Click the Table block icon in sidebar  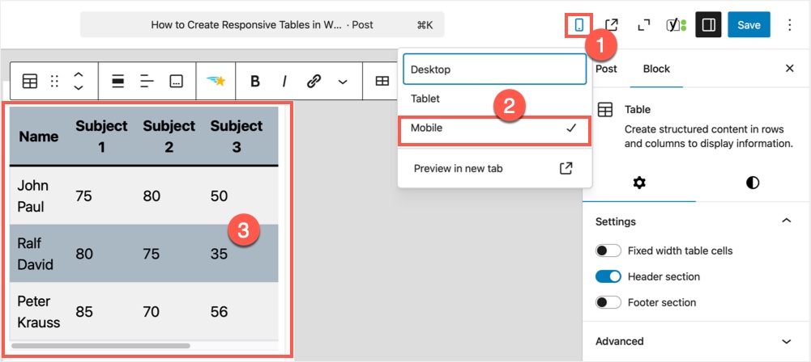pos(605,109)
